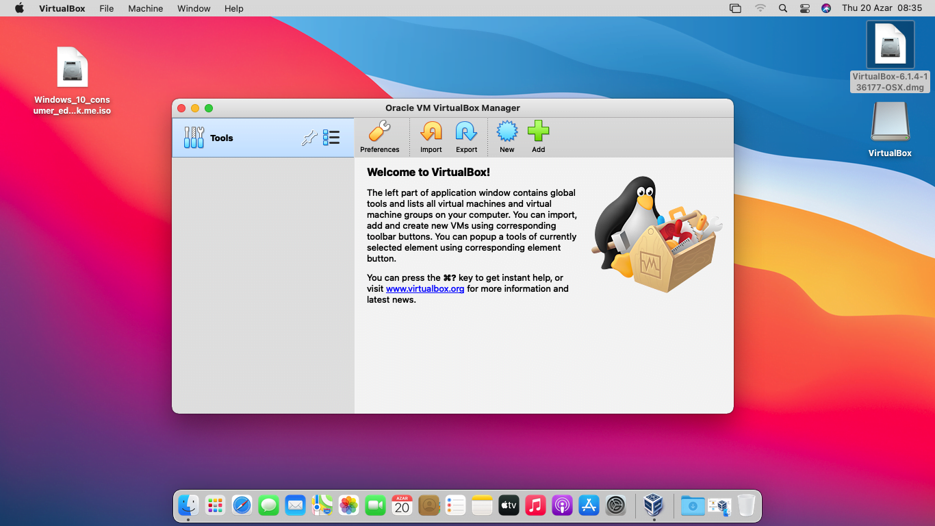This screenshot has height=526, width=935.
Task: Open the Trash in the Dock
Action: [746, 505]
